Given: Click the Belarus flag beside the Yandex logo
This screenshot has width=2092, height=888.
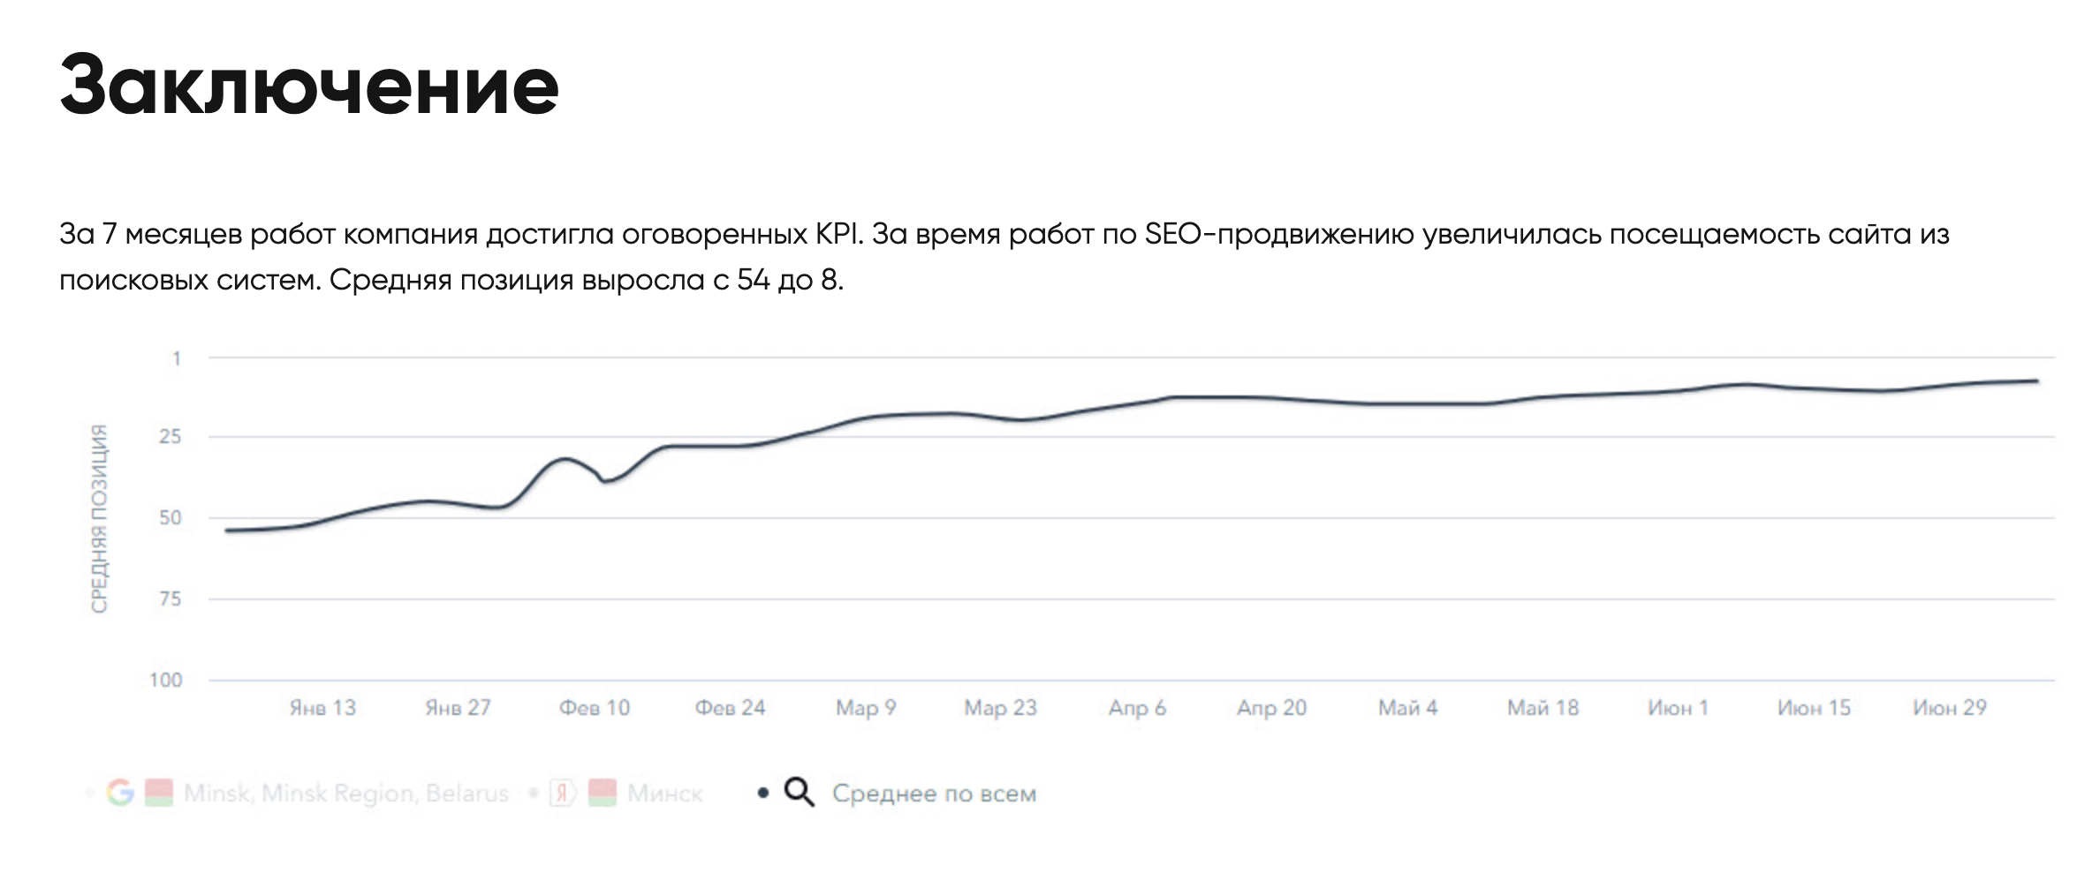Looking at the screenshot, I should point(603,793).
